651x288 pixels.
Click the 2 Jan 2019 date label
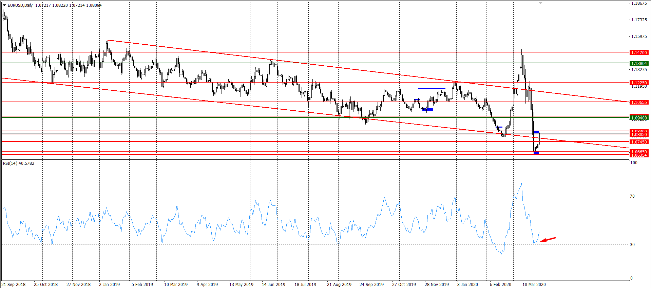pyautogui.click(x=109, y=285)
